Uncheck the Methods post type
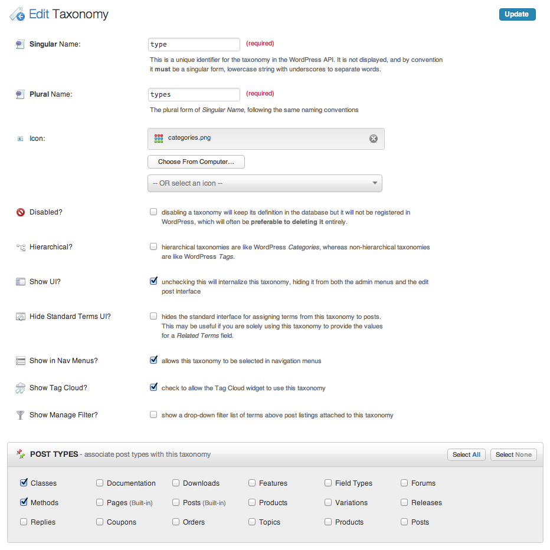The image size is (550, 550). click(24, 502)
